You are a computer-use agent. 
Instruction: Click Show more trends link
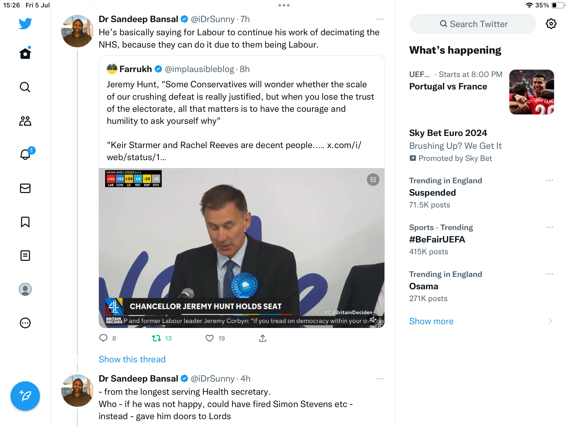(x=431, y=321)
